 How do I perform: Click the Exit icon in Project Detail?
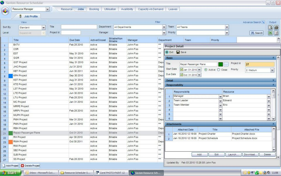tap(167, 52)
